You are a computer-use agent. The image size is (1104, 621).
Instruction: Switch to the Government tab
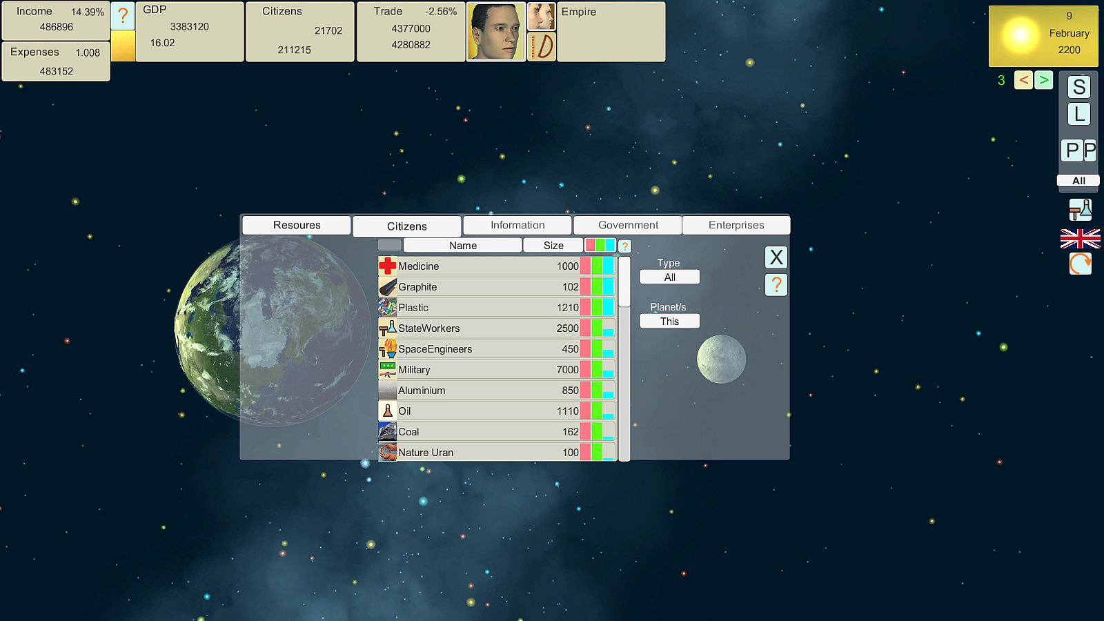pyautogui.click(x=628, y=225)
